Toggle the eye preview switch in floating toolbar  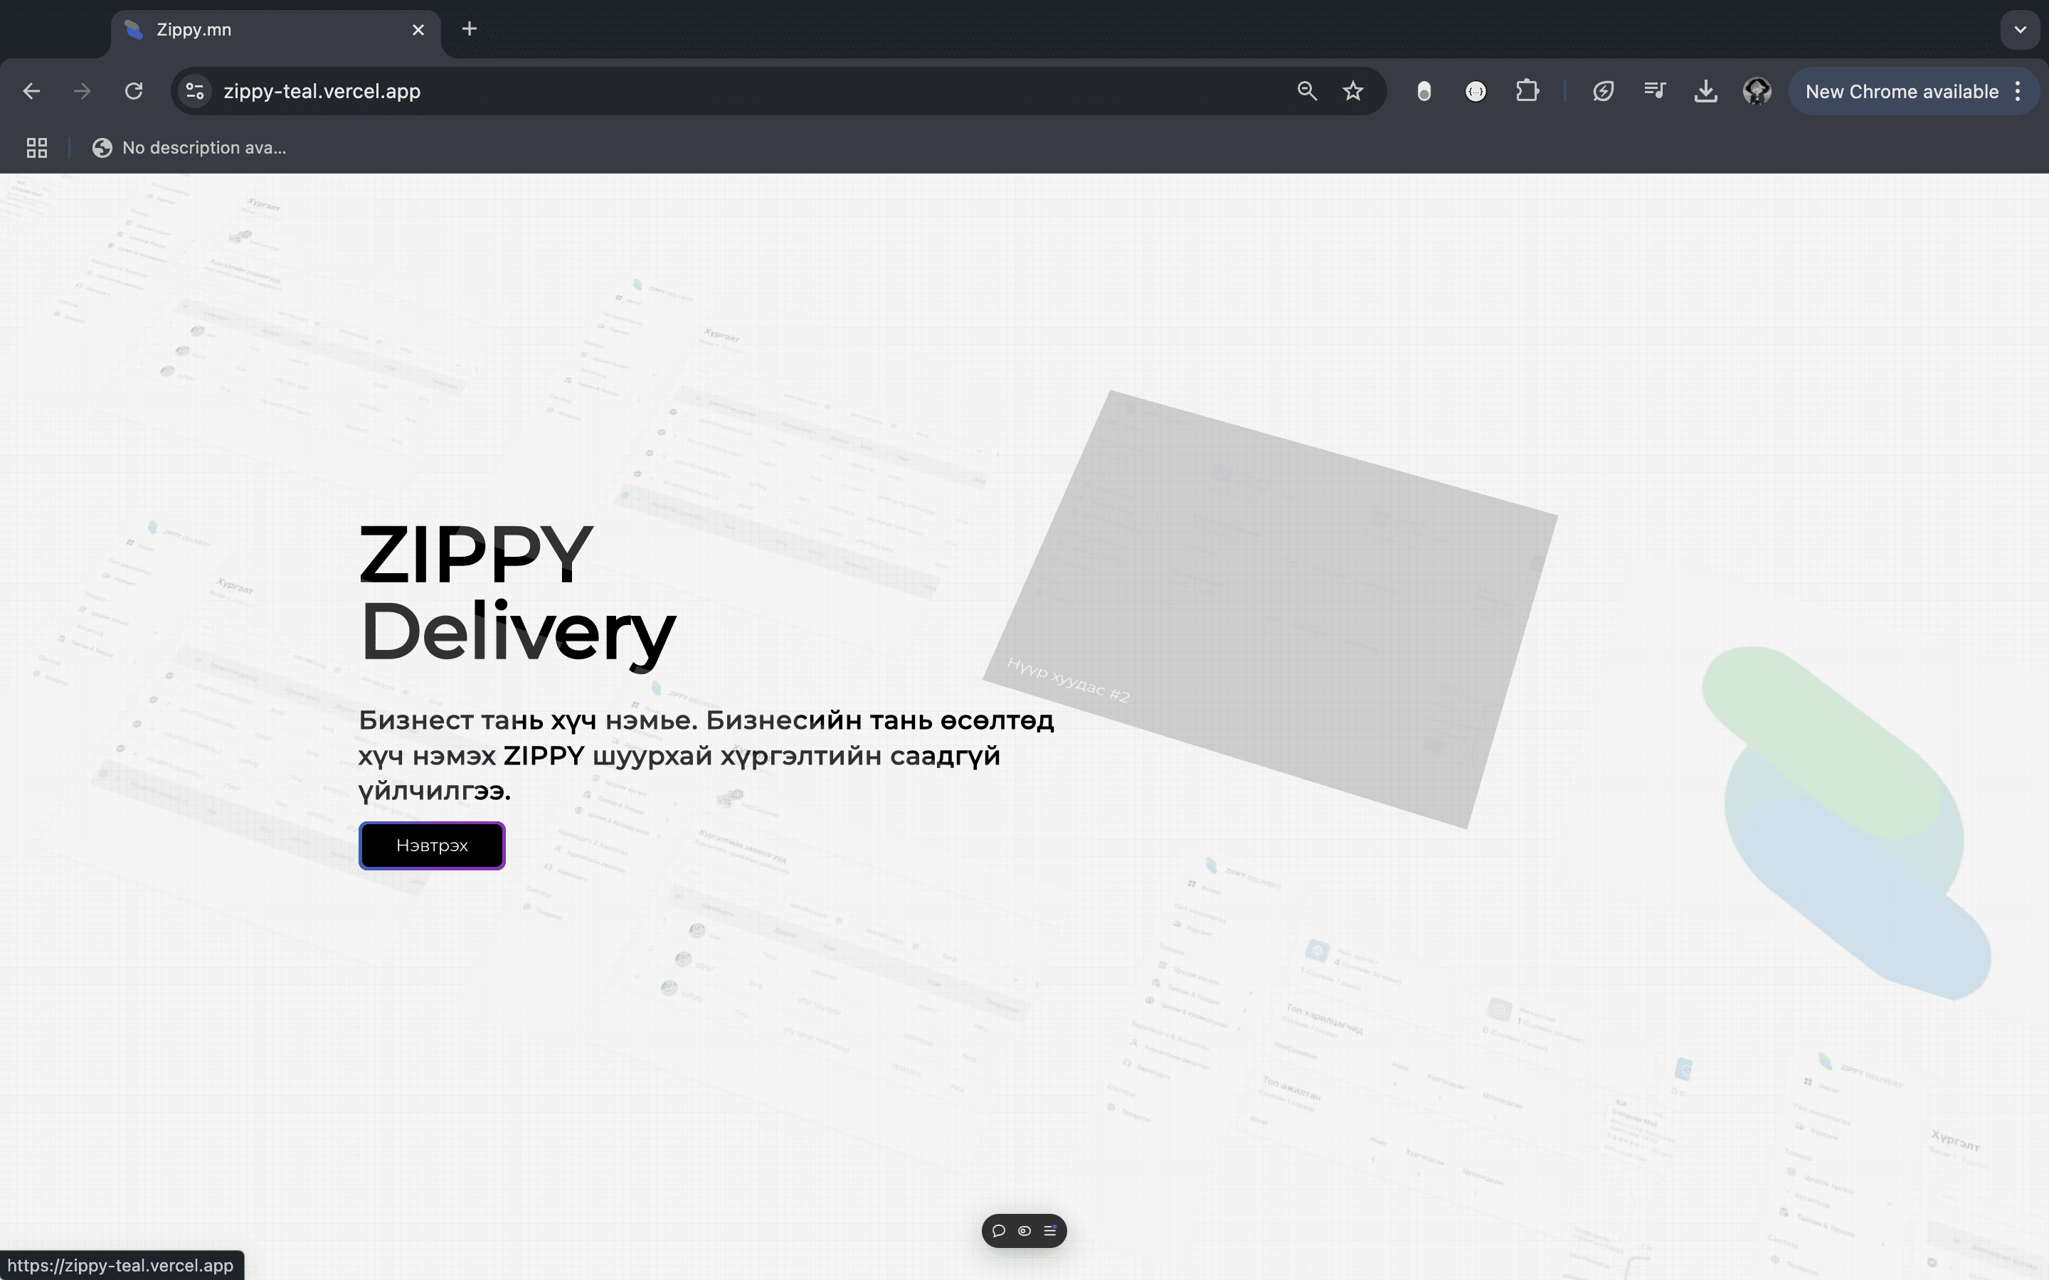coord(1024,1231)
